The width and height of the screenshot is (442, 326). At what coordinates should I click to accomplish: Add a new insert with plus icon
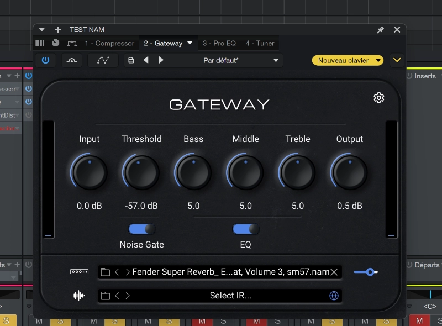(58, 30)
